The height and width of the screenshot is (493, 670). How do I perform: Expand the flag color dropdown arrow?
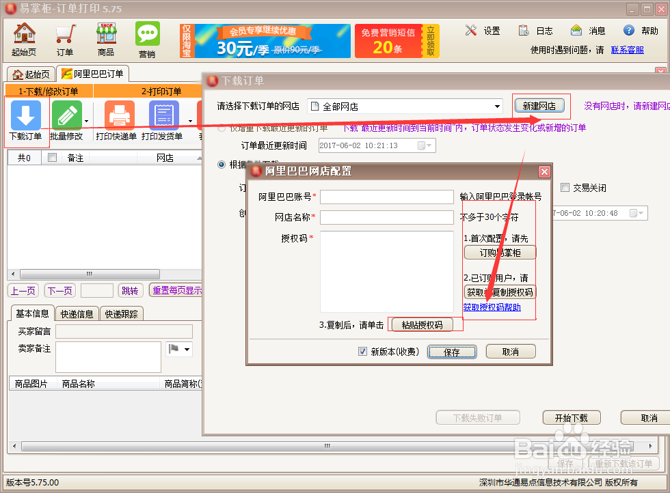pyautogui.click(x=187, y=349)
